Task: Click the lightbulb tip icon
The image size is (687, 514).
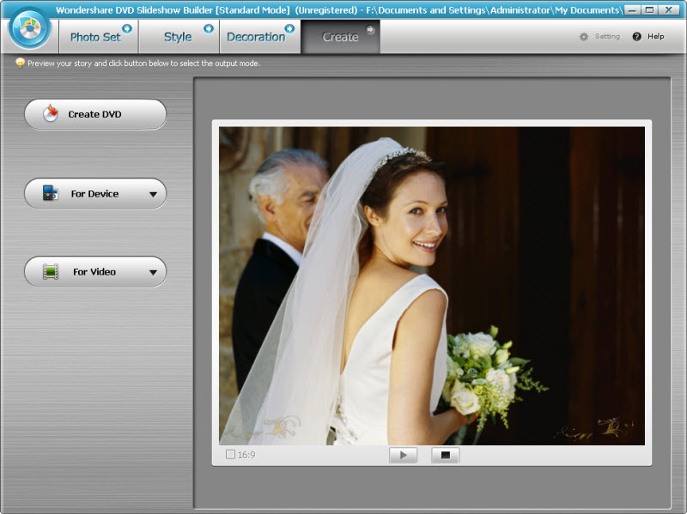Action: coord(20,63)
